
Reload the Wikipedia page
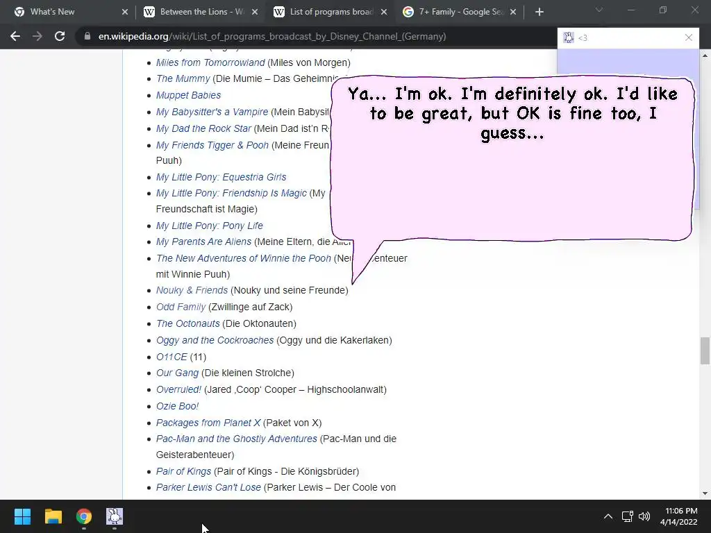coord(60,36)
